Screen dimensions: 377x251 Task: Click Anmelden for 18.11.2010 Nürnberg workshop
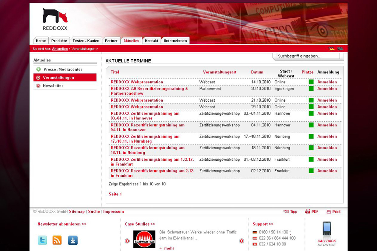[327, 148]
